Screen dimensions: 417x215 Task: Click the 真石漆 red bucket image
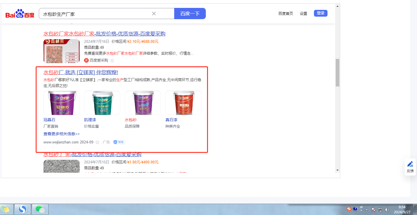pyautogui.click(x=184, y=103)
